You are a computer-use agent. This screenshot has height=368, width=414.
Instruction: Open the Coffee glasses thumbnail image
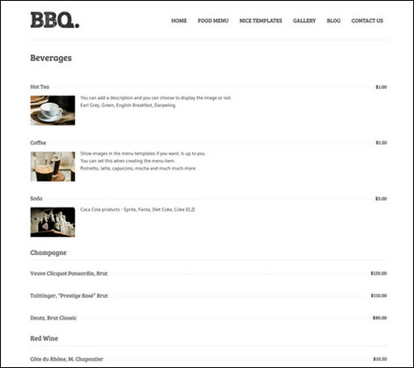(53, 167)
